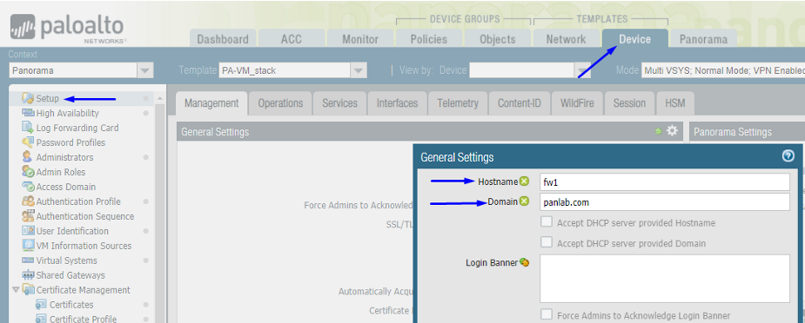This screenshot has height=323, width=805.
Task: Click the green override icon next to Domain
Action: pyautogui.click(x=524, y=201)
